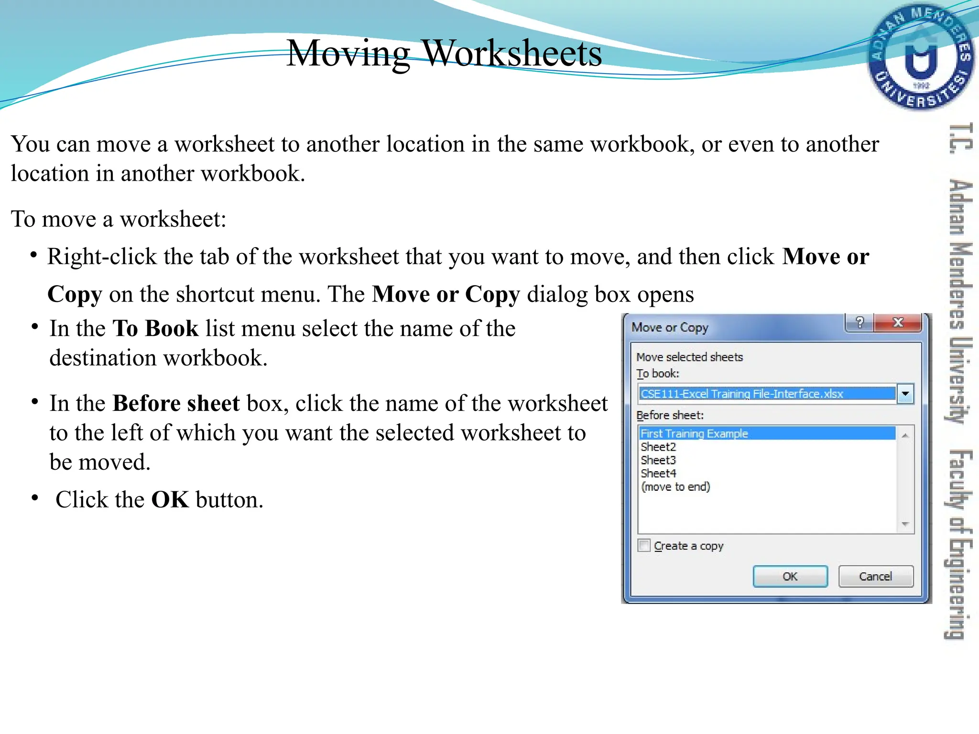Close the Move or Copy dialog
Screen dimensions: 979x734
[x=898, y=323]
